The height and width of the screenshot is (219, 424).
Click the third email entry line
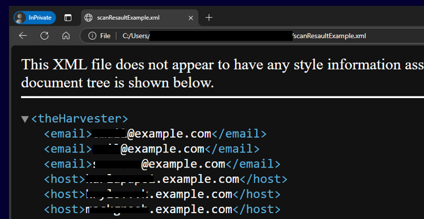pyautogui.click(x=162, y=164)
